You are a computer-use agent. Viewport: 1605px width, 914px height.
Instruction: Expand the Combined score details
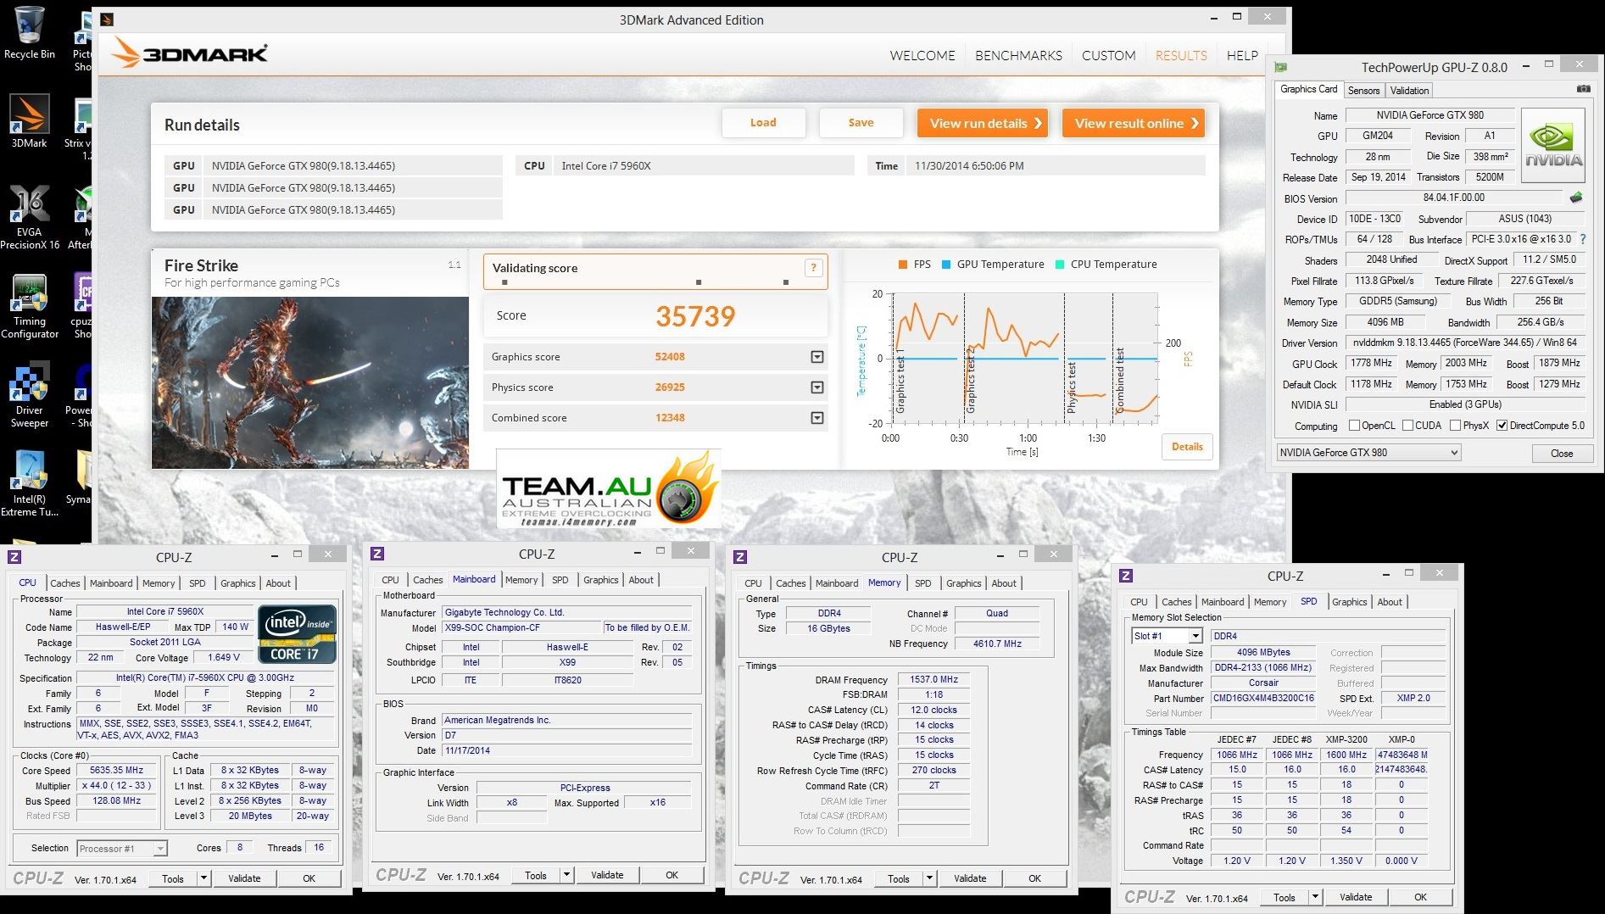coord(817,418)
